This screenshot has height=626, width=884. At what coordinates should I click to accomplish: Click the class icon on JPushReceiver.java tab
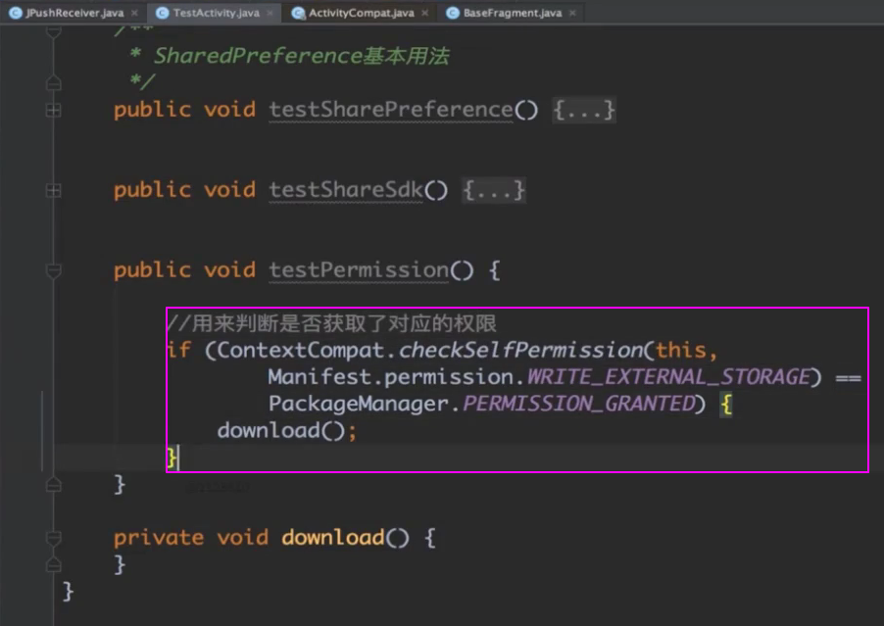tap(16, 13)
